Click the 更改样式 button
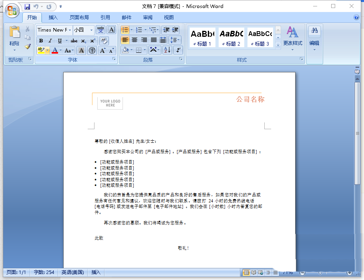 tap(293, 38)
